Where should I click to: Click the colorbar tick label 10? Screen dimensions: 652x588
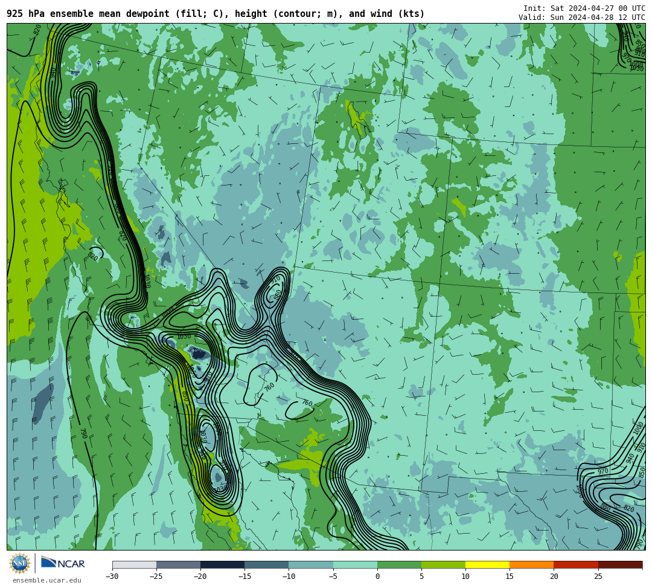(465, 577)
